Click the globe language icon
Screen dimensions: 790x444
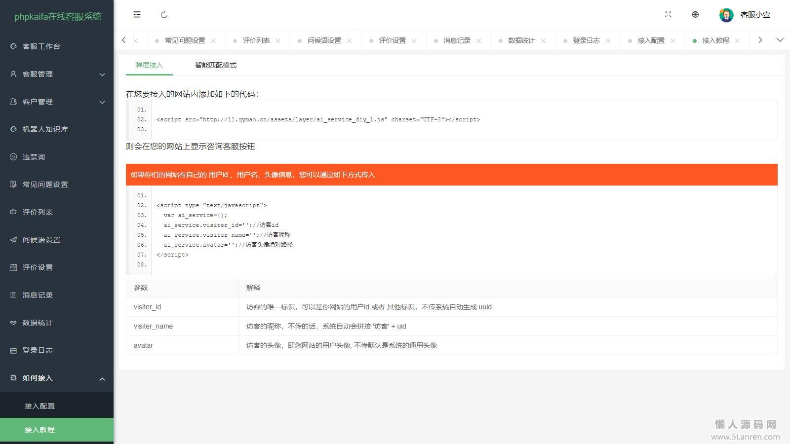695,15
